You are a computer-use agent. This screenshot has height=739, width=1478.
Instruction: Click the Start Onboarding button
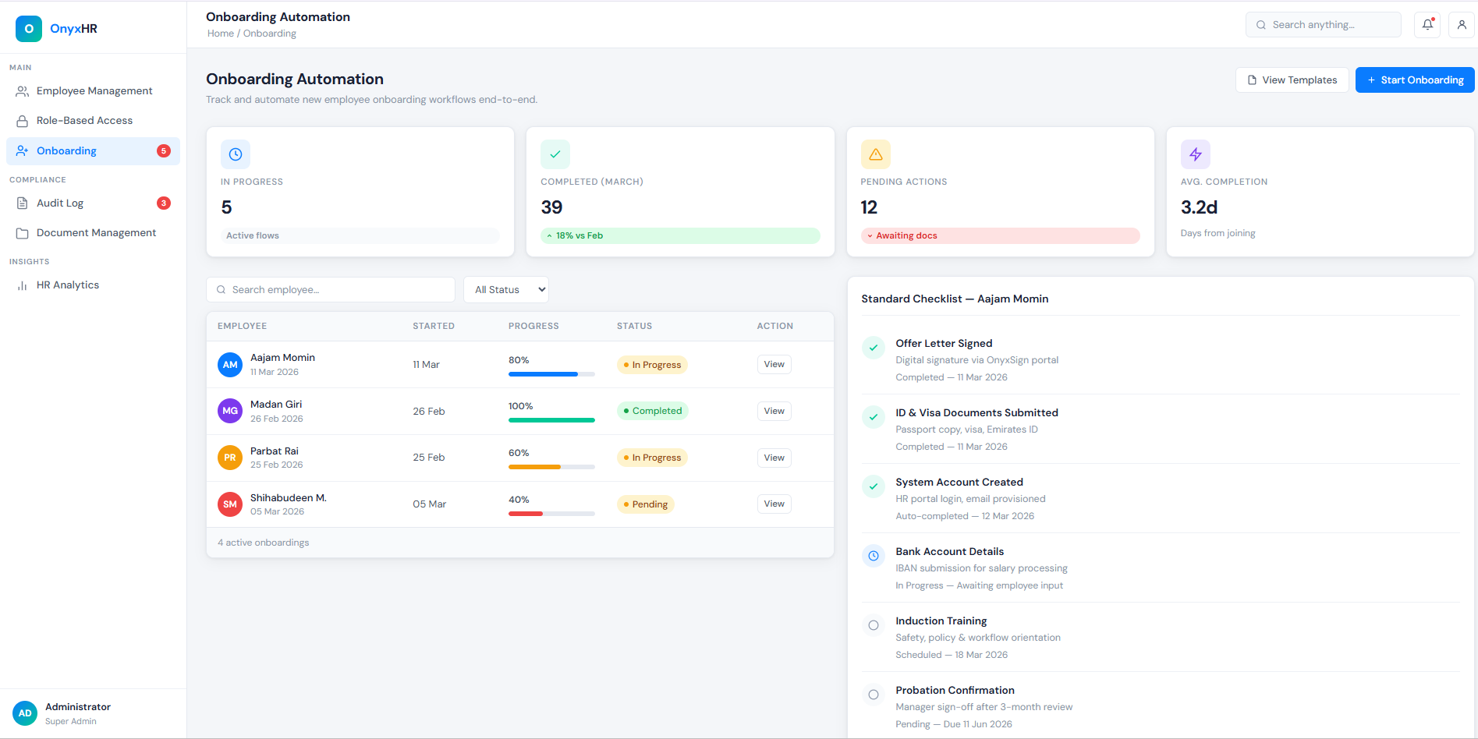(1414, 80)
